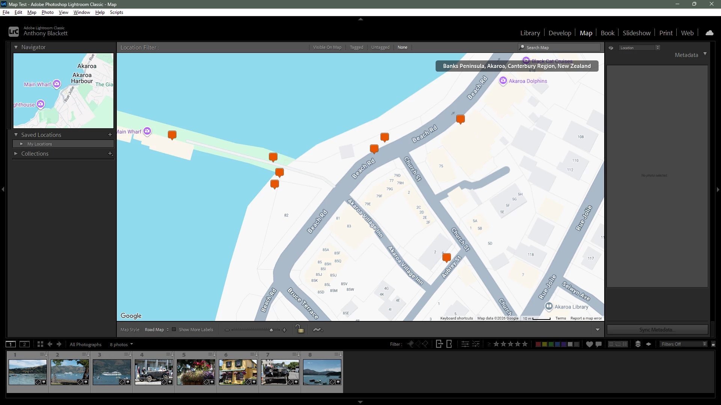
Task: Toggle the filter switch at filter bar end
Action: 713,344
